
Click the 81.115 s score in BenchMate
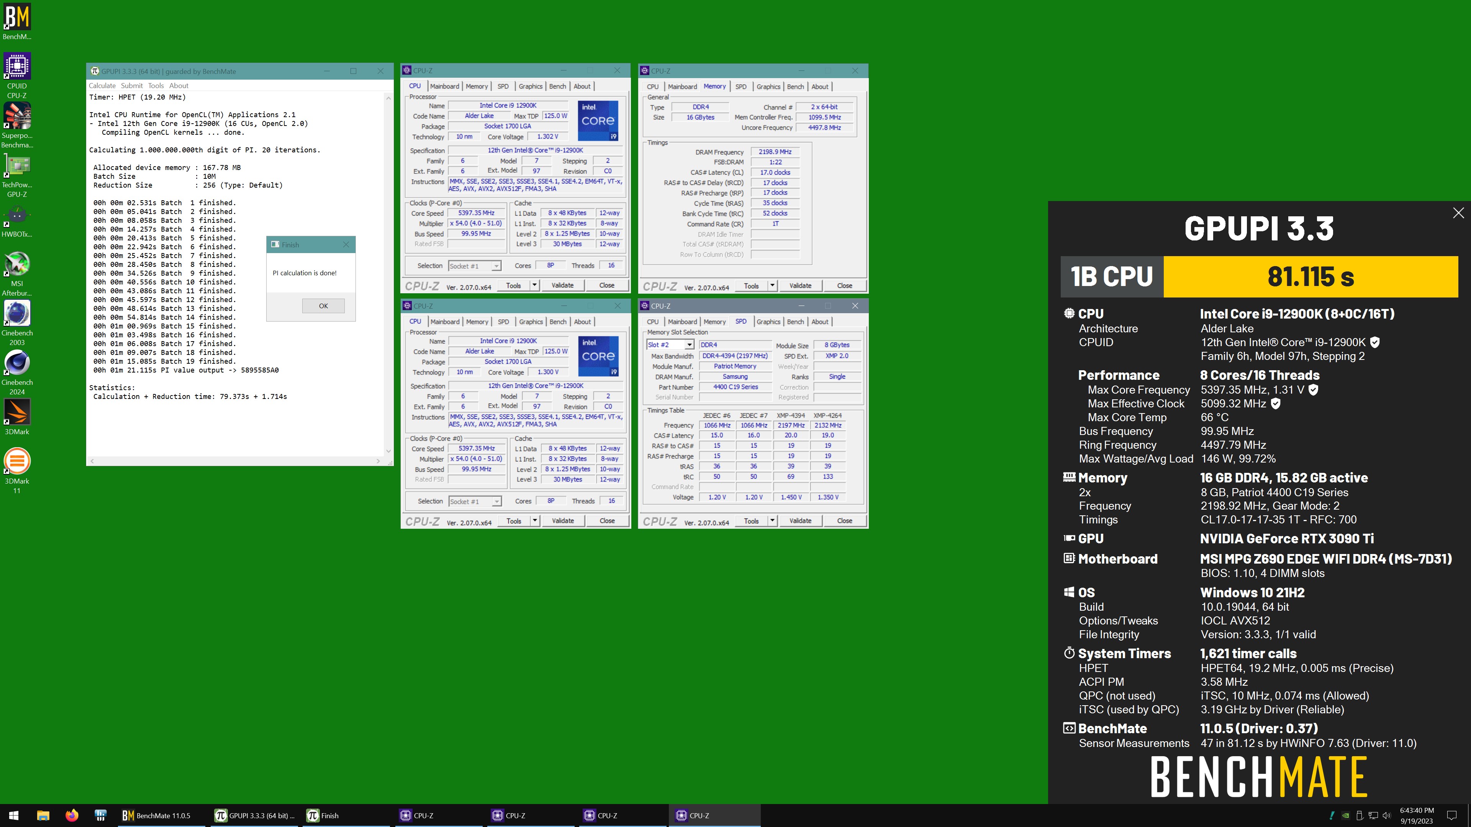(x=1310, y=277)
